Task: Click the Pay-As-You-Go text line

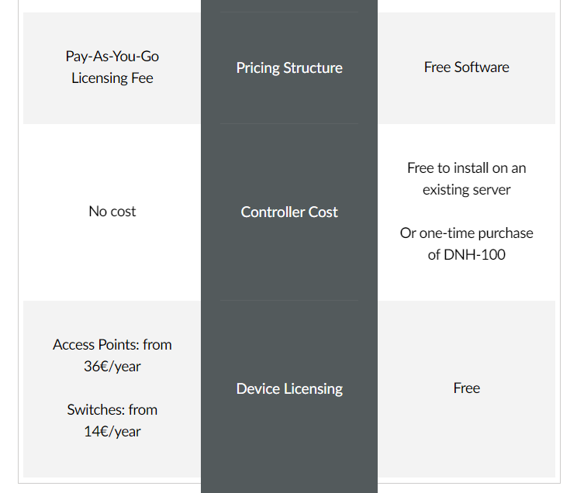Action: [112, 57]
